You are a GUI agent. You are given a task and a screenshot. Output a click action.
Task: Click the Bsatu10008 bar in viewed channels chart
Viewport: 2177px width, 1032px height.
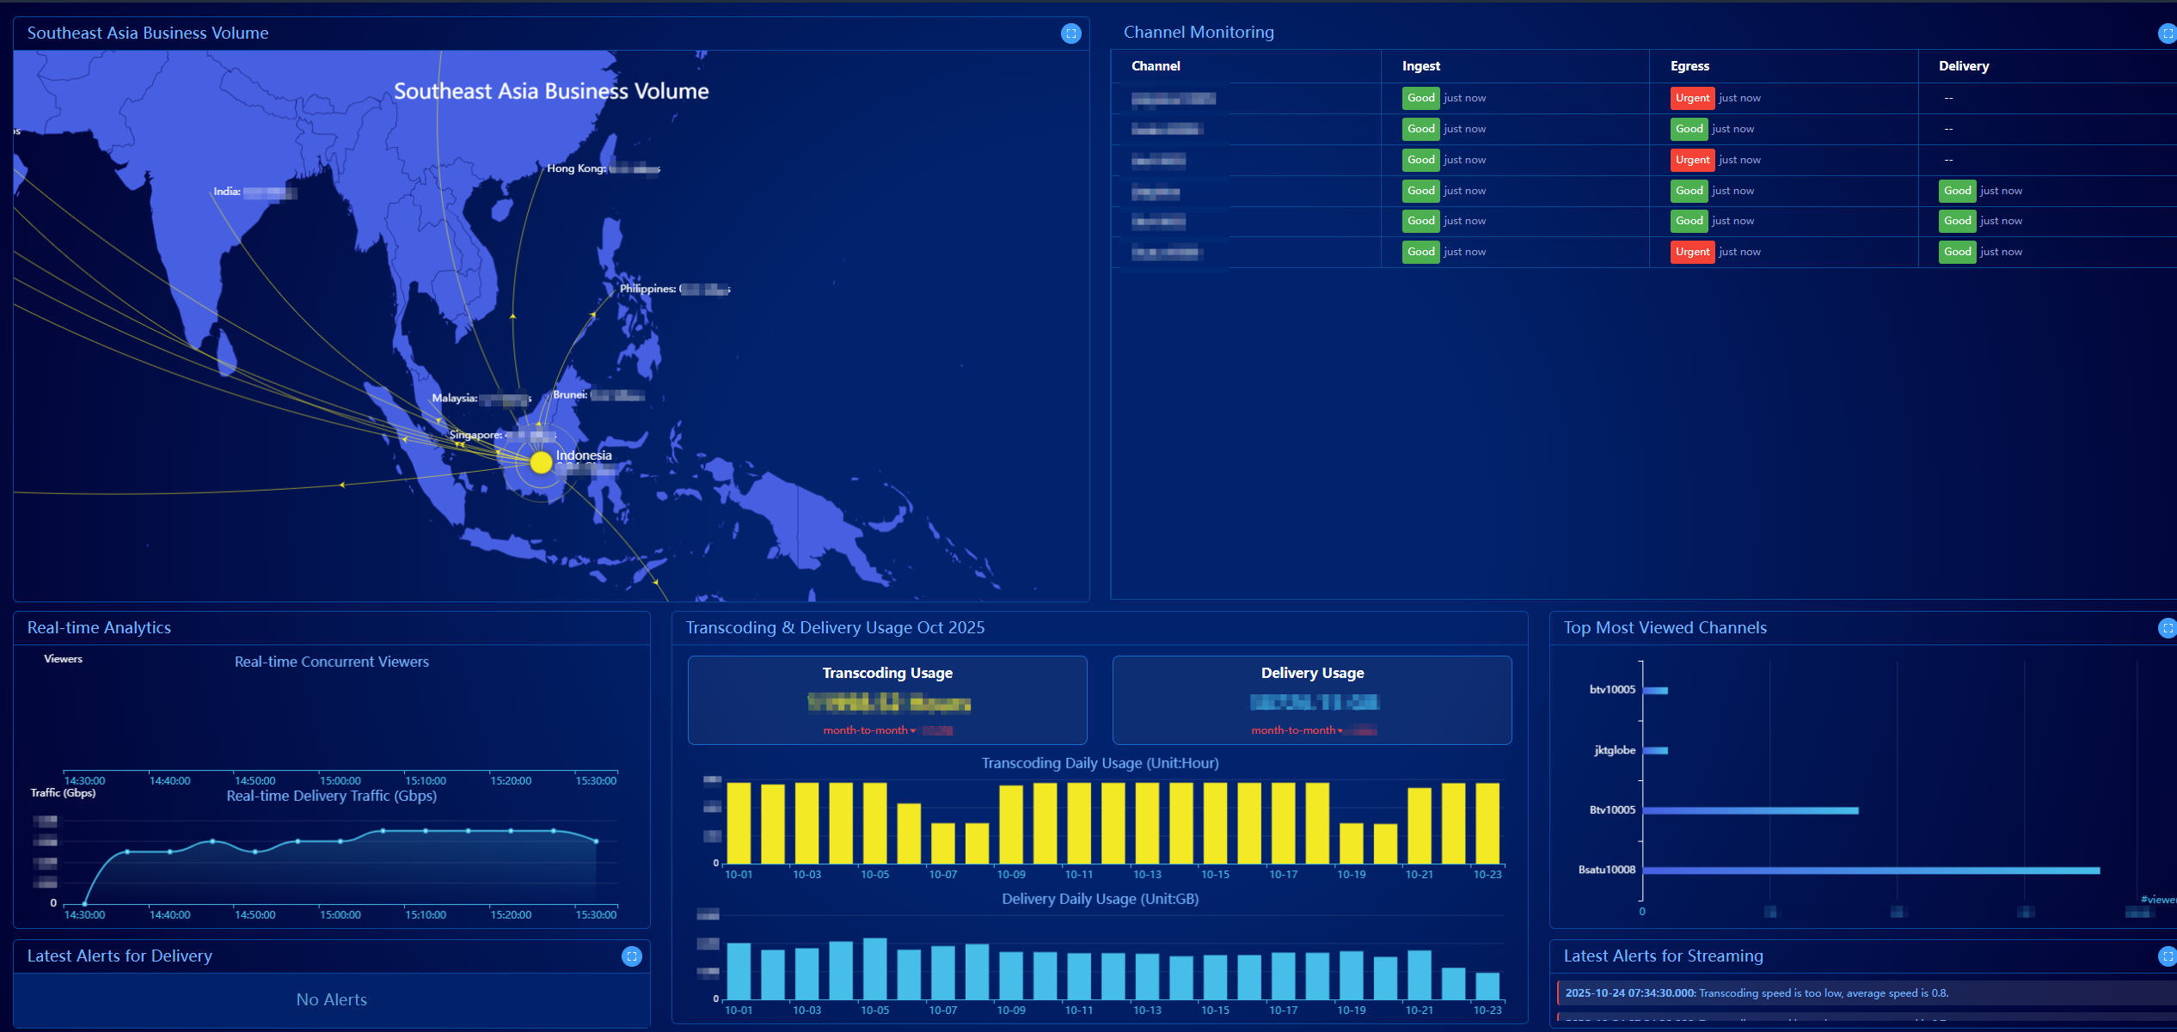1870,870
